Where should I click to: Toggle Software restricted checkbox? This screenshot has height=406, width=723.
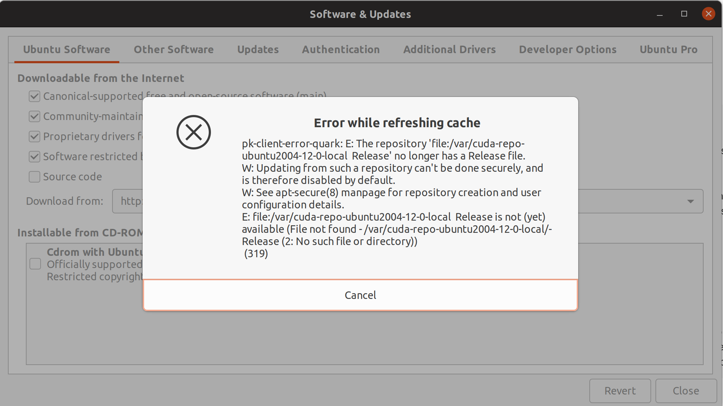click(34, 157)
